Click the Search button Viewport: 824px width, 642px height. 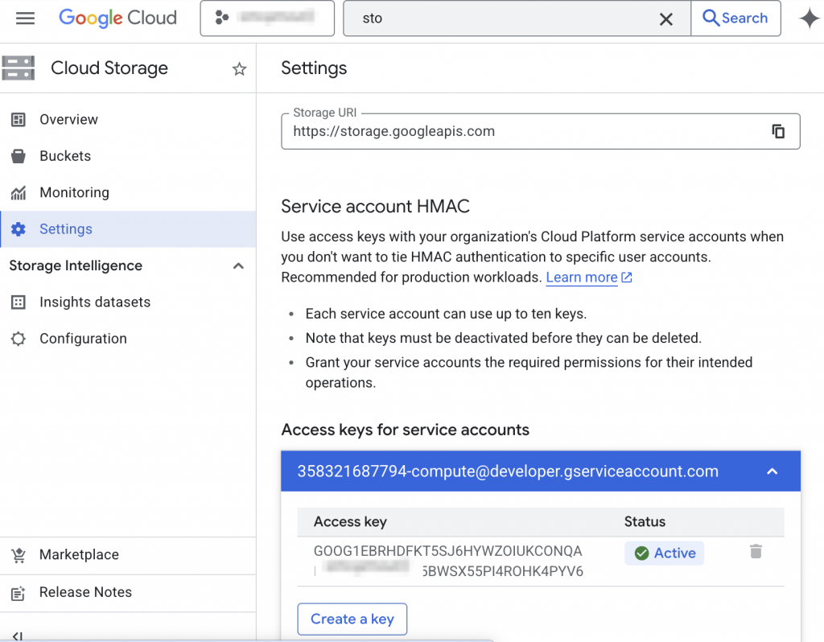pos(735,19)
